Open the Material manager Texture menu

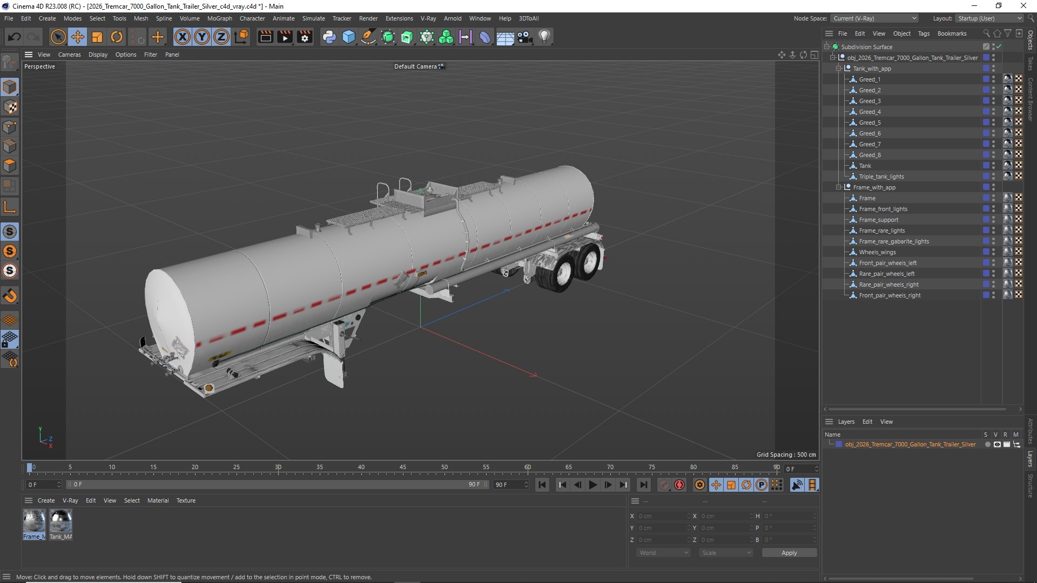point(186,500)
